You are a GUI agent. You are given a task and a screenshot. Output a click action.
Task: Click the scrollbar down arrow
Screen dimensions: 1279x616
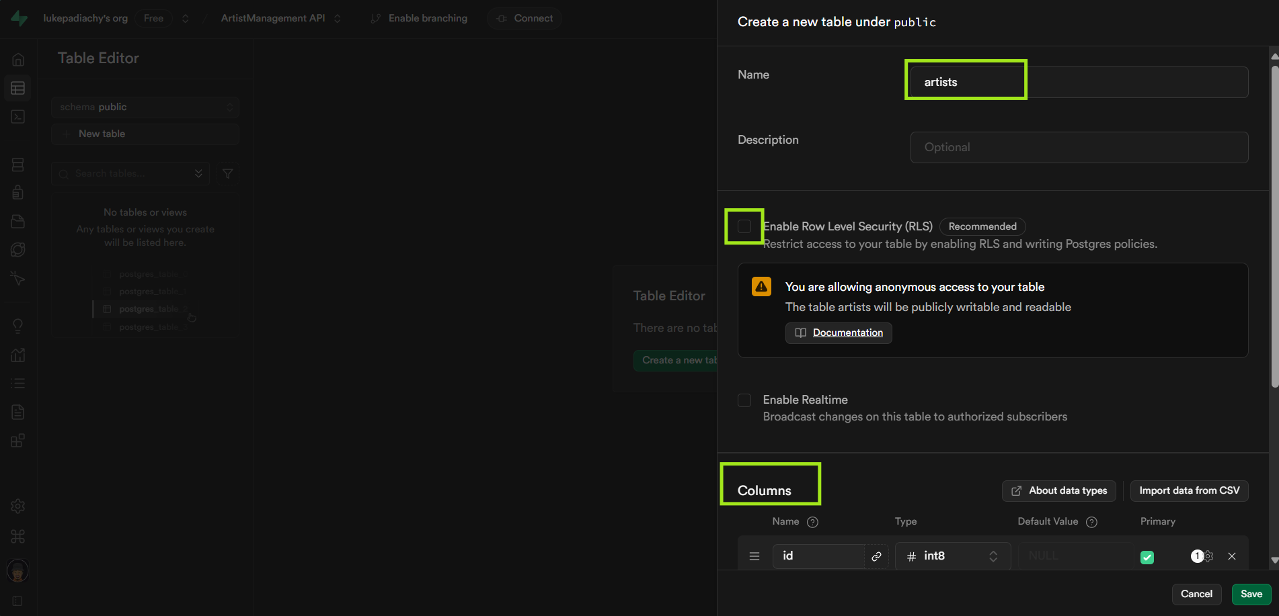1274,560
